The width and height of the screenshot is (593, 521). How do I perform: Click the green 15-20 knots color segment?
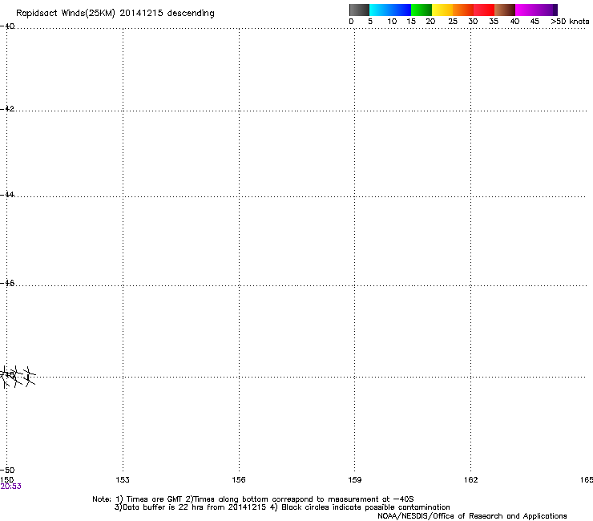pyautogui.click(x=422, y=10)
